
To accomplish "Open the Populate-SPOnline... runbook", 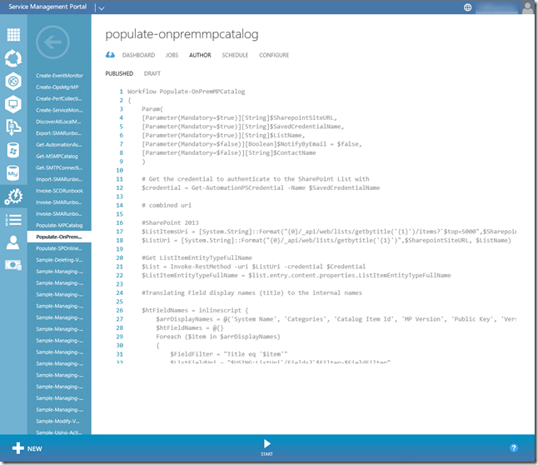I will click(58, 248).
